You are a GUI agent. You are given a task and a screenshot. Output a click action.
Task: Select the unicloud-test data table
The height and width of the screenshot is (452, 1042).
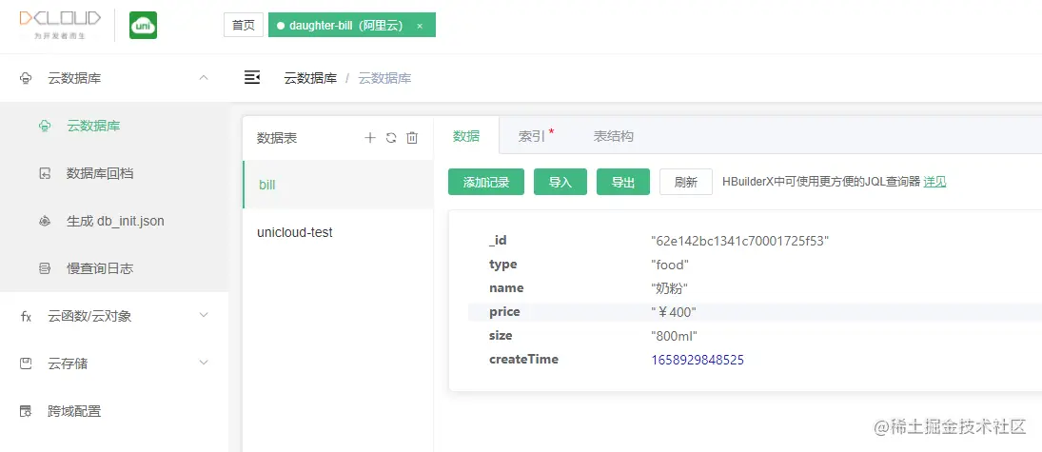(338, 232)
